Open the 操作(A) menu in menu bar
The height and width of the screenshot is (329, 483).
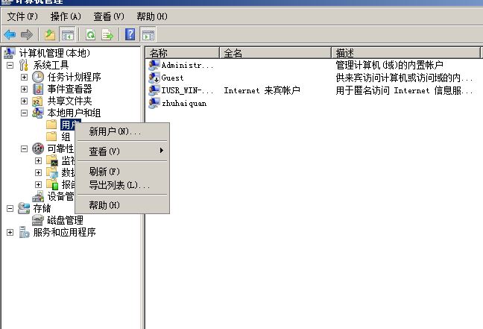tap(66, 16)
